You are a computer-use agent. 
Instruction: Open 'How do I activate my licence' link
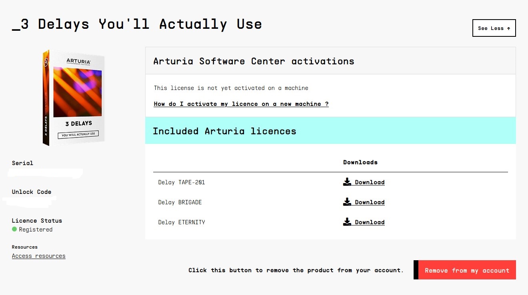tap(241, 104)
